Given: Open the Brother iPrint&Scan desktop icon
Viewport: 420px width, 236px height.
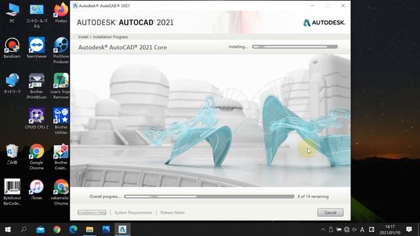Looking at the screenshot, I should [37, 86].
